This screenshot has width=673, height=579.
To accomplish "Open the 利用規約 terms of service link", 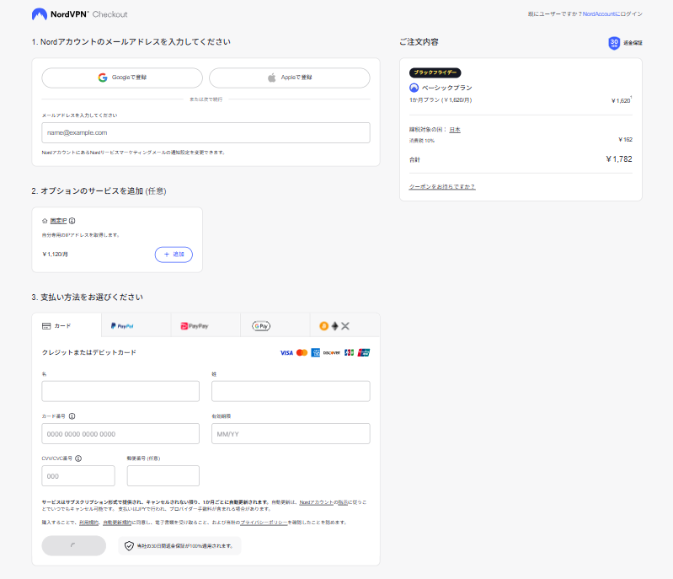I will 89,523.
